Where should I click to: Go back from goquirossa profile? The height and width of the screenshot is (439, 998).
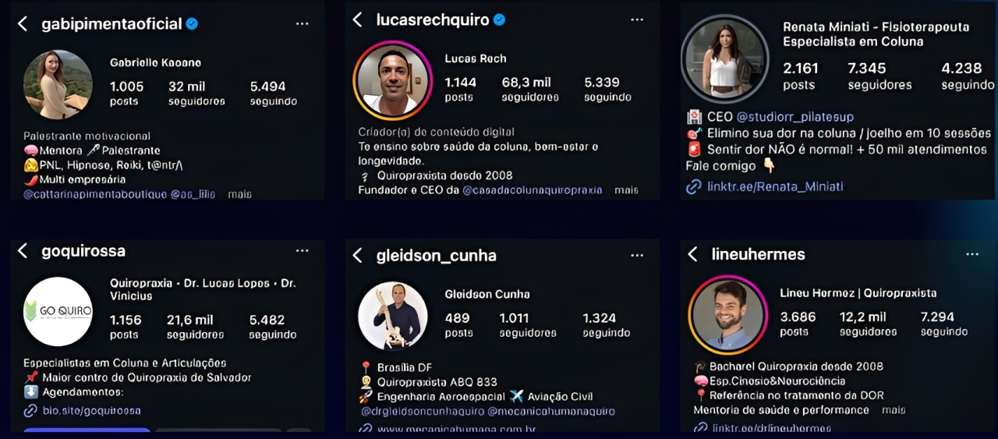coord(23,250)
